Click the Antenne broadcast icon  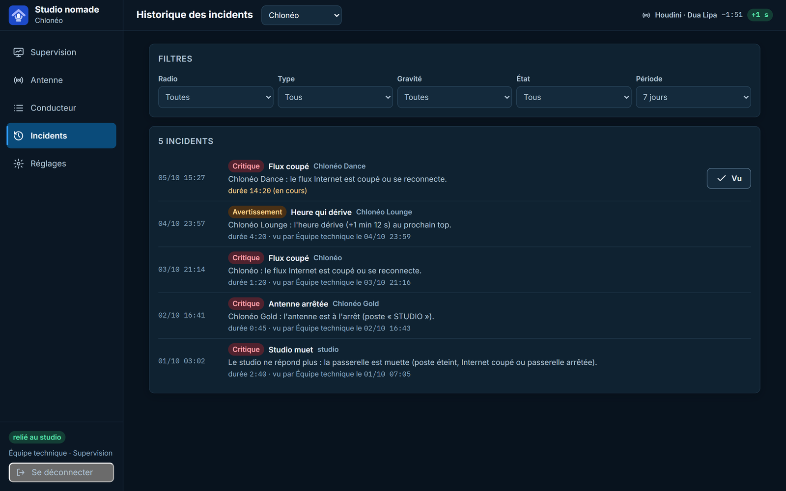click(x=19, y=80)
